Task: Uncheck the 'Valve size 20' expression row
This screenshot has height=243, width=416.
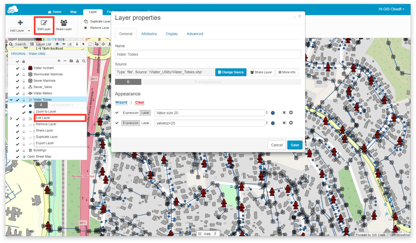Action: click(117, 113)
